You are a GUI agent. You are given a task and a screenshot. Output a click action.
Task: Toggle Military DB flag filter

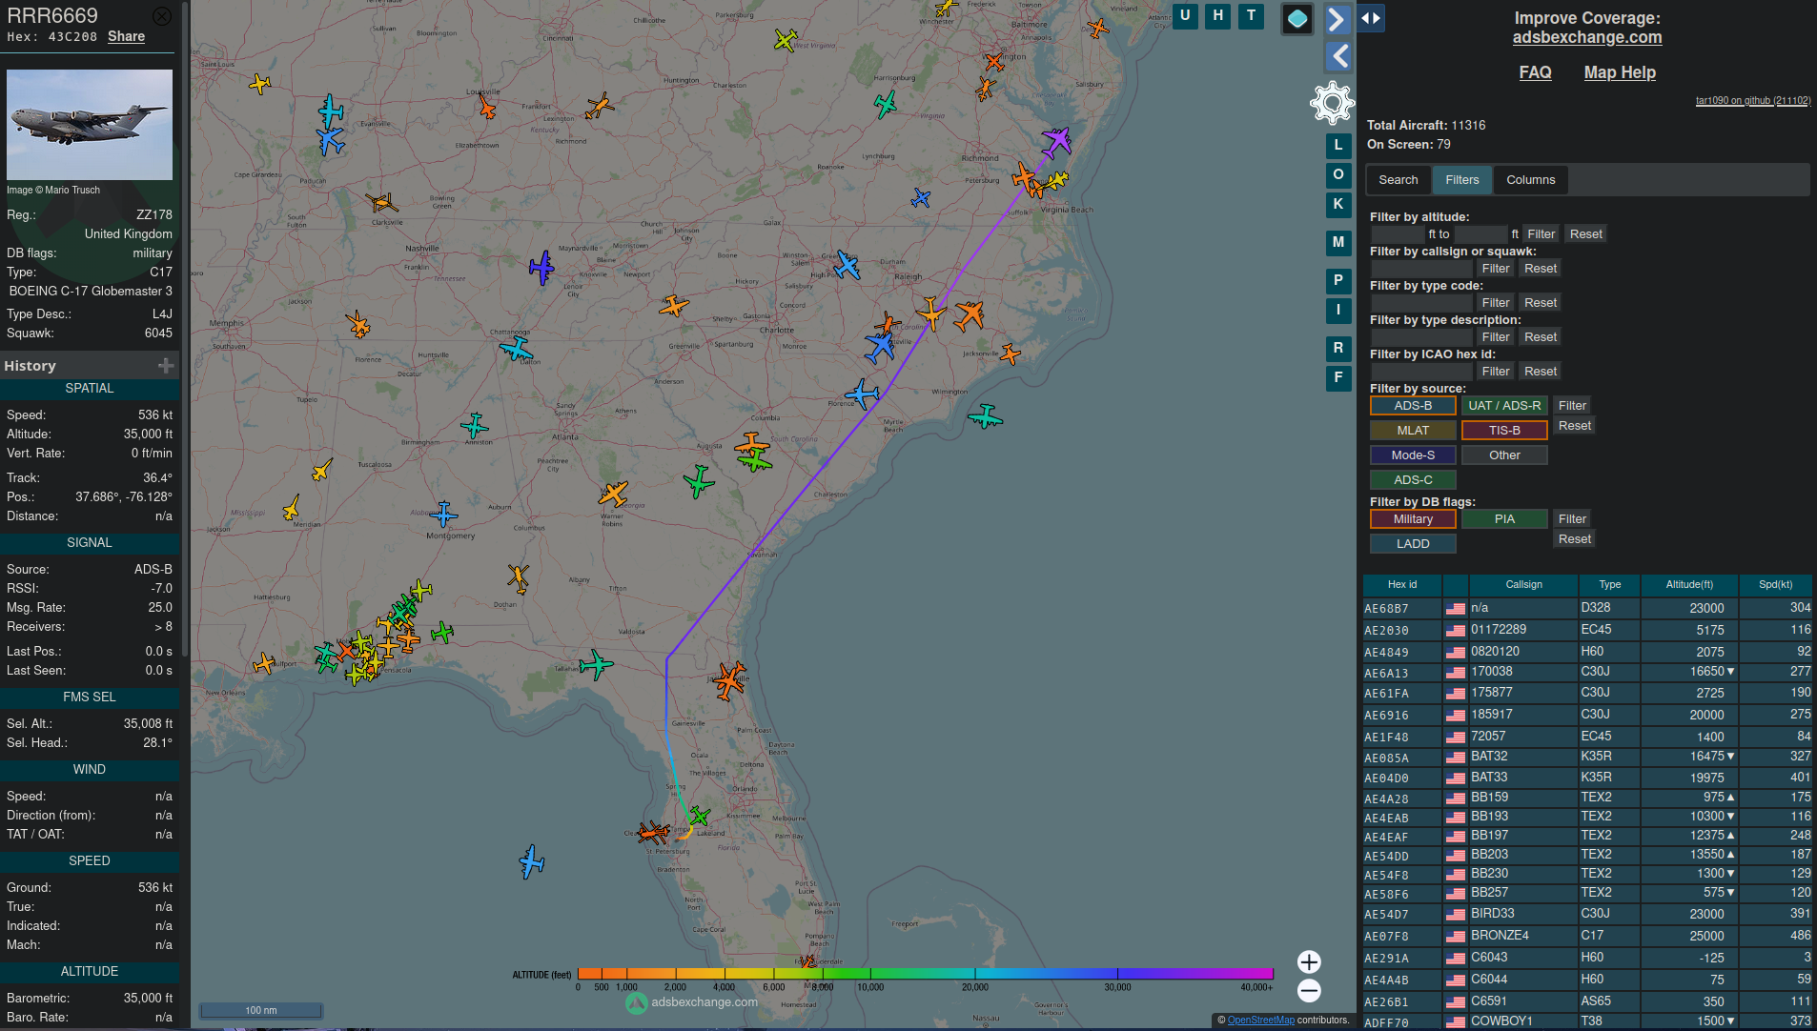point(1413,519)
